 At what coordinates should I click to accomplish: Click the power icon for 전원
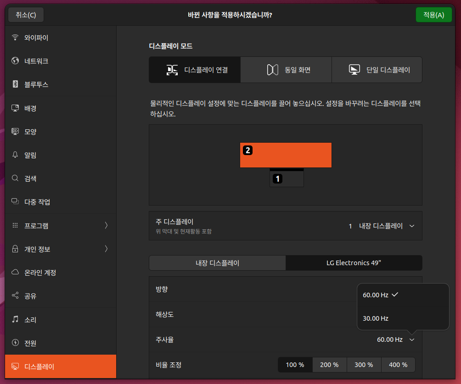[x=15, y=343]
